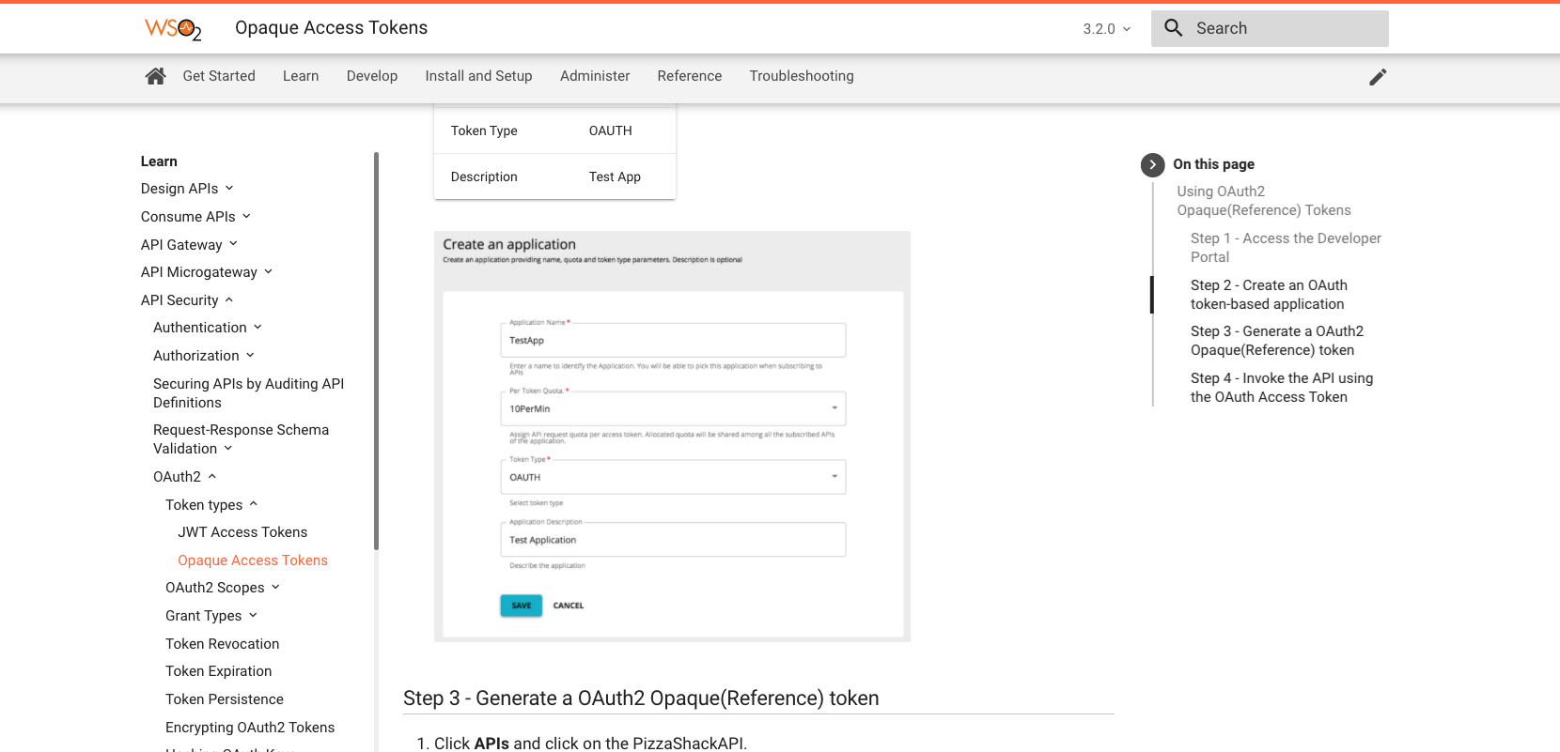Image resolution: width=1560 pixels, height=752 pixels.
Task: Open the Token Revocation page
Action: [223, 644]
